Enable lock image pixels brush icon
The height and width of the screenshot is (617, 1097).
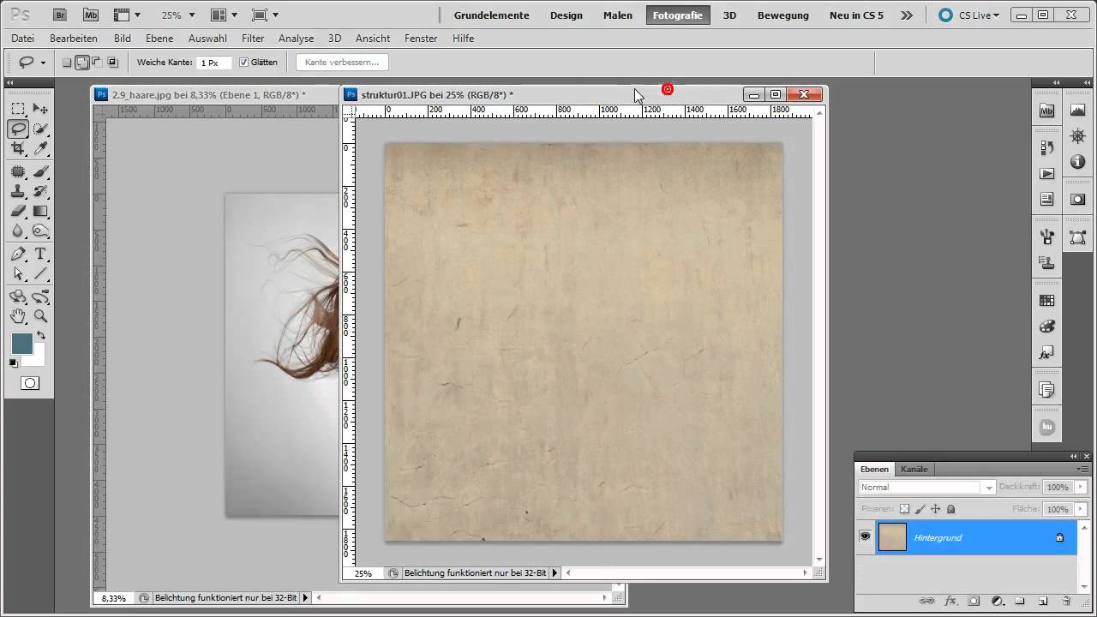click(920, 509)
